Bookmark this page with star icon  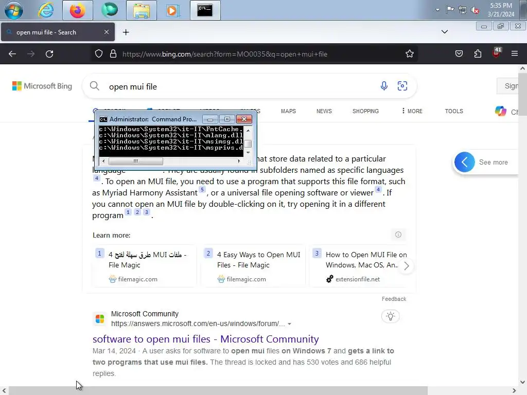click(409, 53)
